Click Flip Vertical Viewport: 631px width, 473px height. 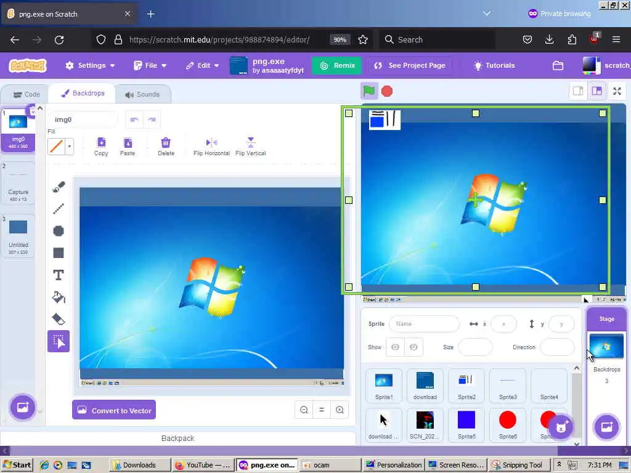[x=250, y=147]
